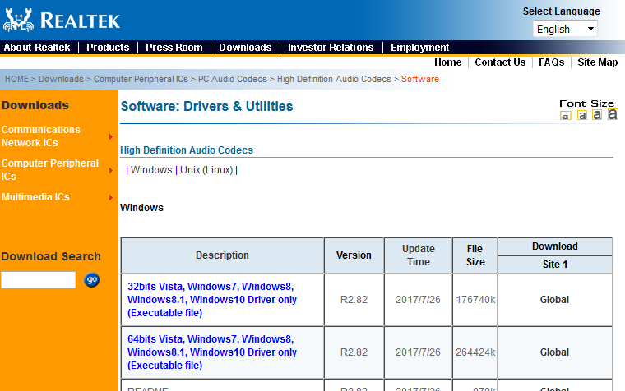Open About Realtek menu
625x391 pixels.
(37, 48)
